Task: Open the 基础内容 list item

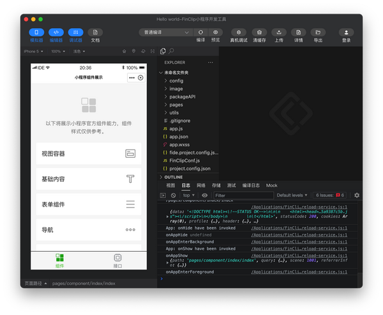Action: 89,179
